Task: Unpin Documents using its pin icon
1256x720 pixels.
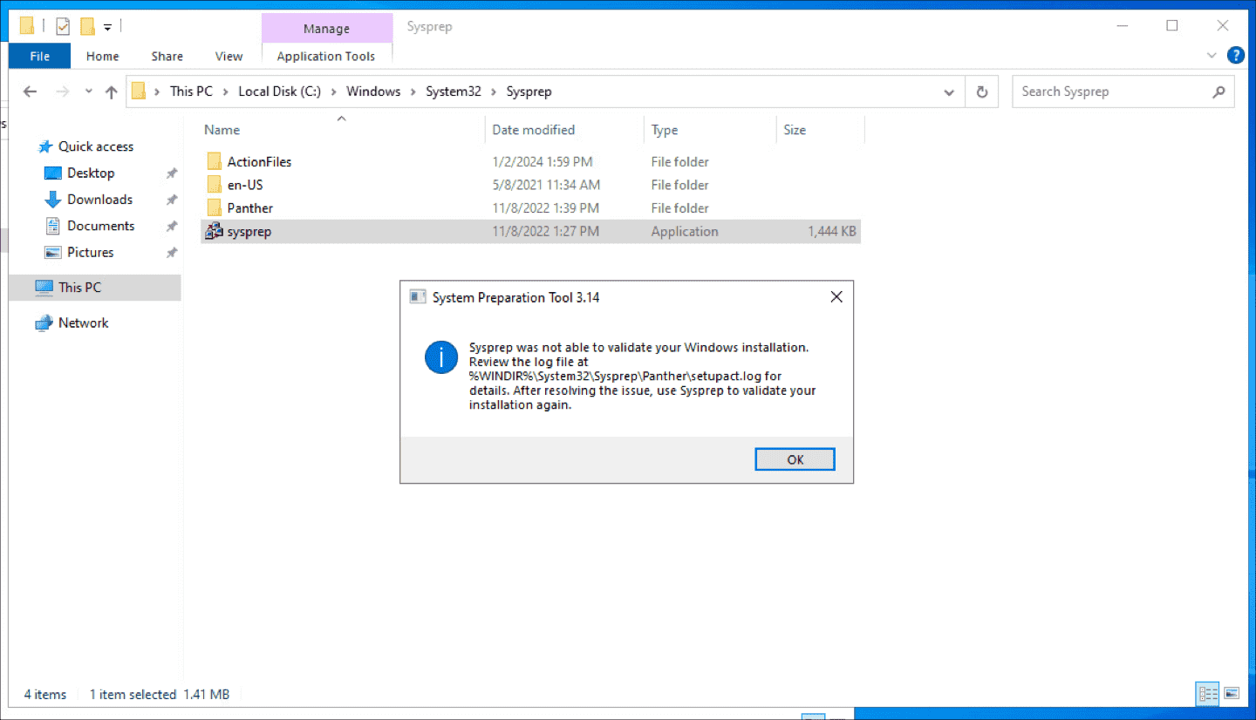Action: pyautogui.click(x=172, y=226)
